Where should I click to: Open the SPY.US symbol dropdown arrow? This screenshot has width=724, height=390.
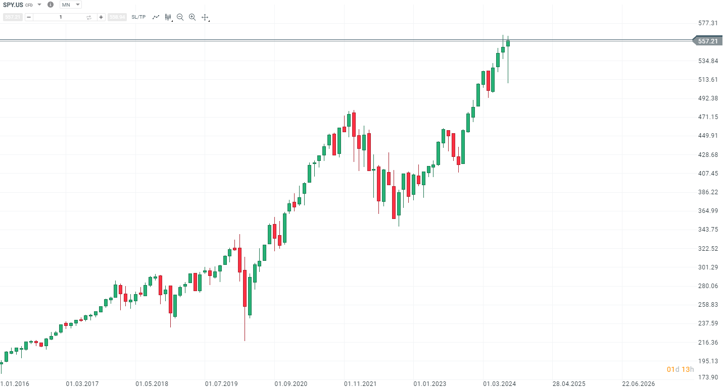point(39,5)
